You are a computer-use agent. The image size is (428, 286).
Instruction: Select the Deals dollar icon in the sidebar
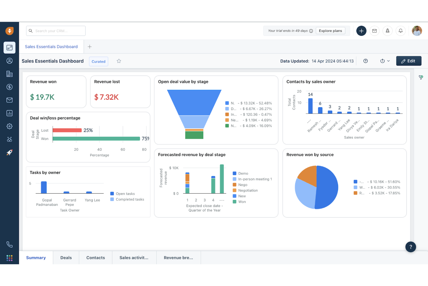10,87
